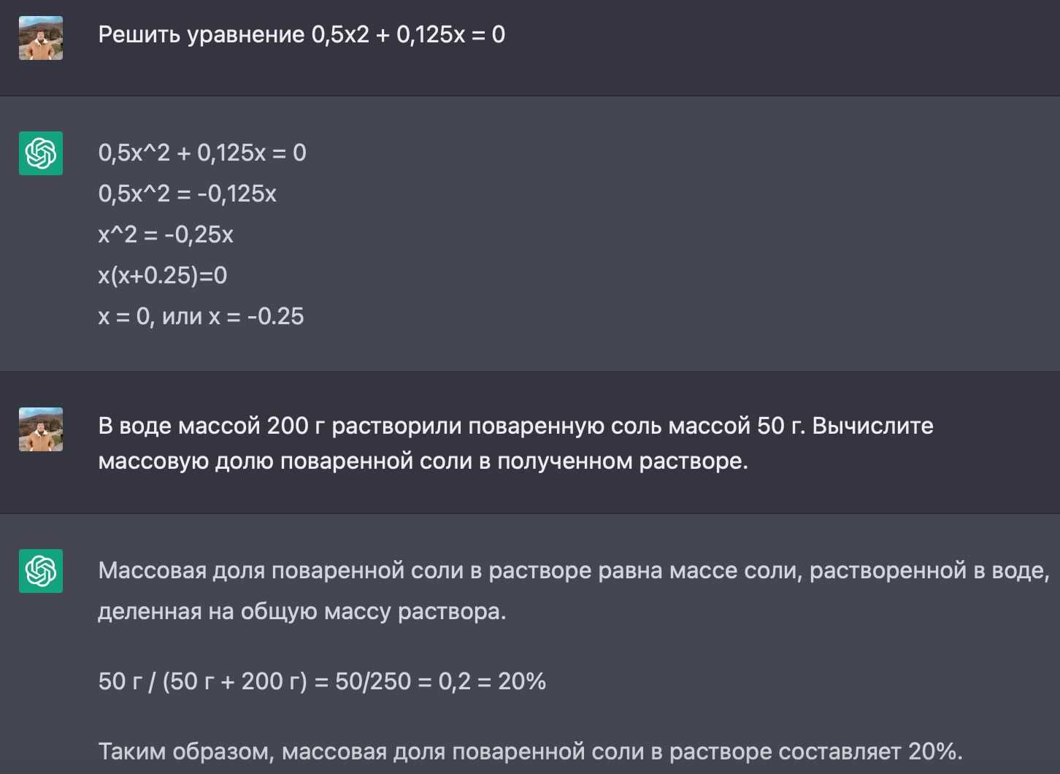Click the question line starting "В воде массой 200 г"
Screen dimensions: 1060x774
point(515,426)
